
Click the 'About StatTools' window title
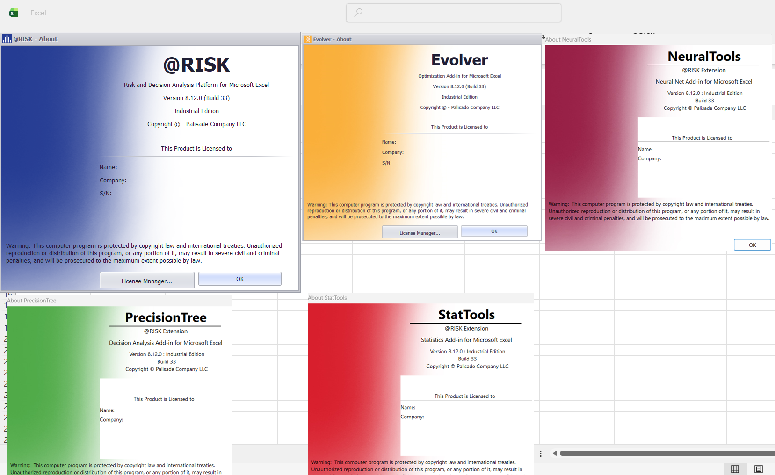[x=327, y=298]
